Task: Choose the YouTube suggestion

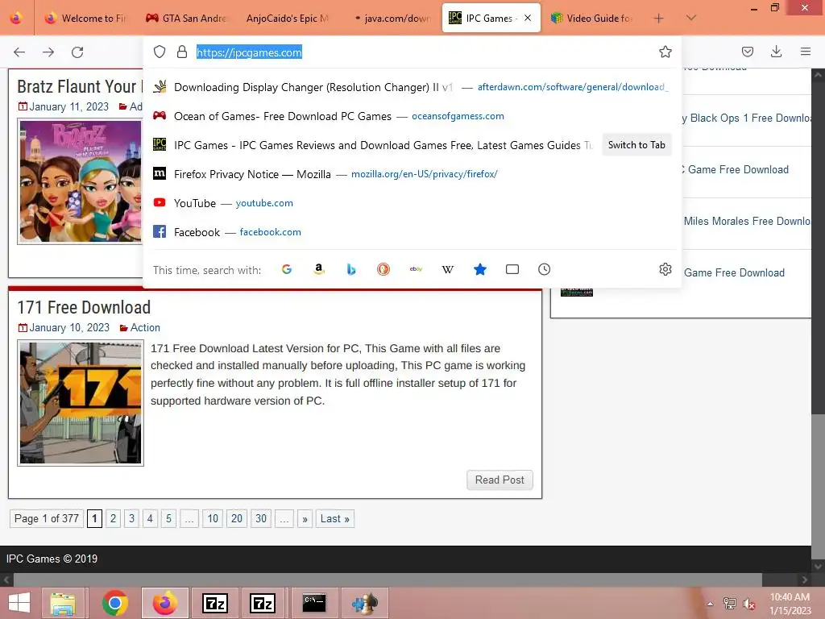Action: point(412,202)
